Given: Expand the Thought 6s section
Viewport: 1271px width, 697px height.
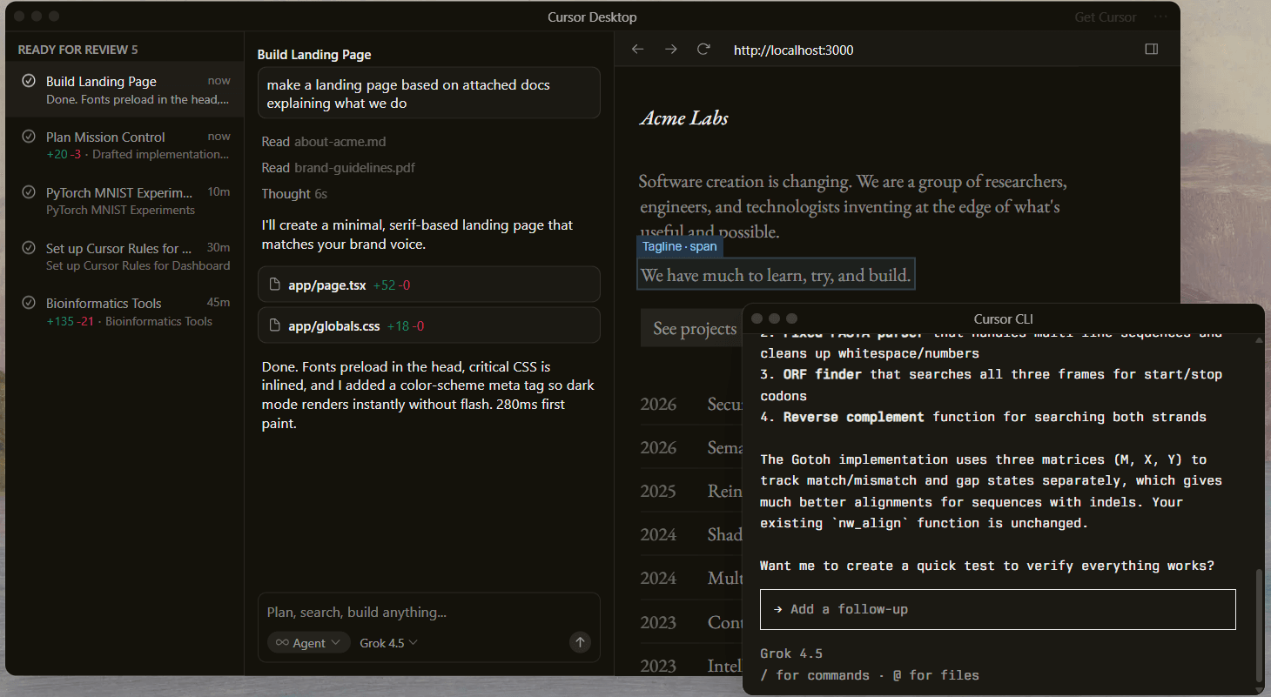Looking at the screenshot, I should pos(294,193).
